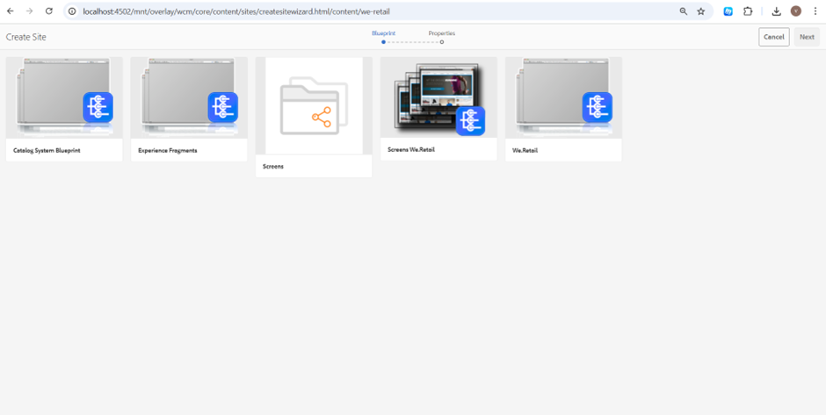Click the Cancel button
826x415 pixels.
pos(773,37)
